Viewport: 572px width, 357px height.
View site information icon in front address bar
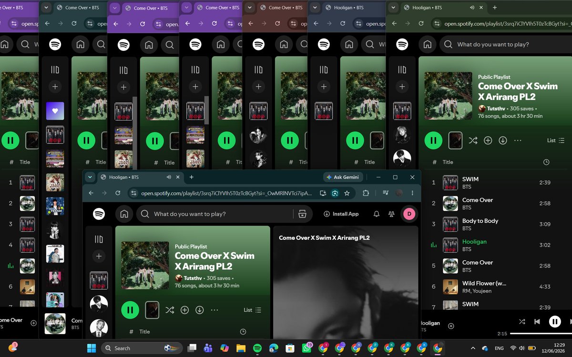click(x=133, y=193)
